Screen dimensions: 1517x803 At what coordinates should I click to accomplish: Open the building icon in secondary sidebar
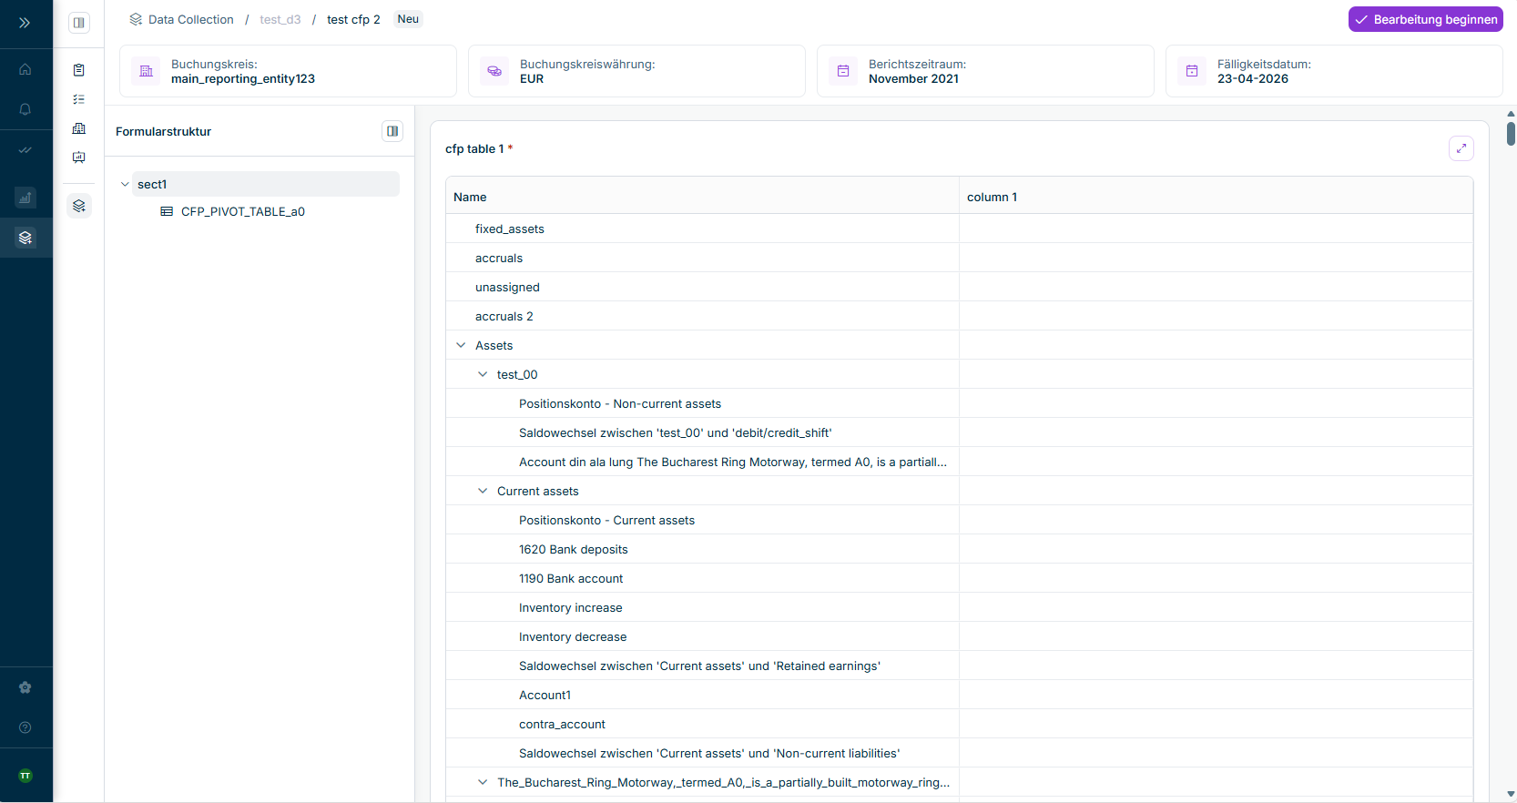79,128
